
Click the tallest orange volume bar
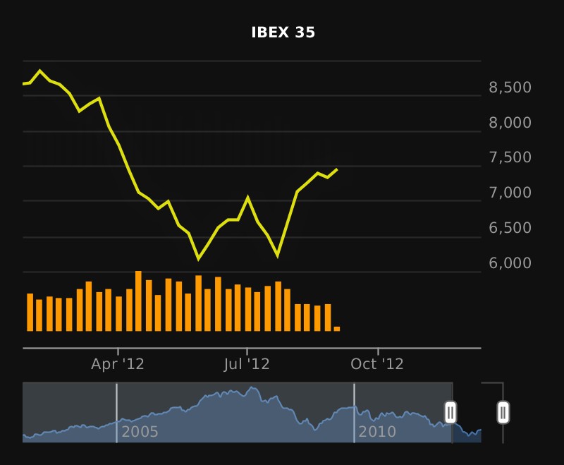coord(138,301)
